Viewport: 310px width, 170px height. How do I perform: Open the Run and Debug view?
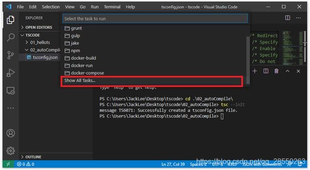(10, 73)
